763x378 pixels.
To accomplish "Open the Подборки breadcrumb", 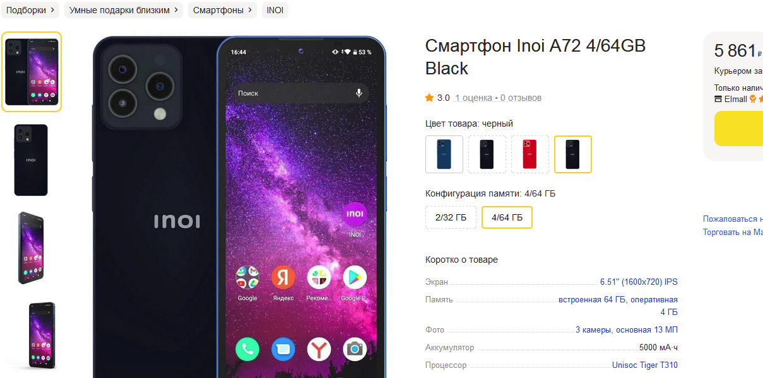I will point(30,10).
